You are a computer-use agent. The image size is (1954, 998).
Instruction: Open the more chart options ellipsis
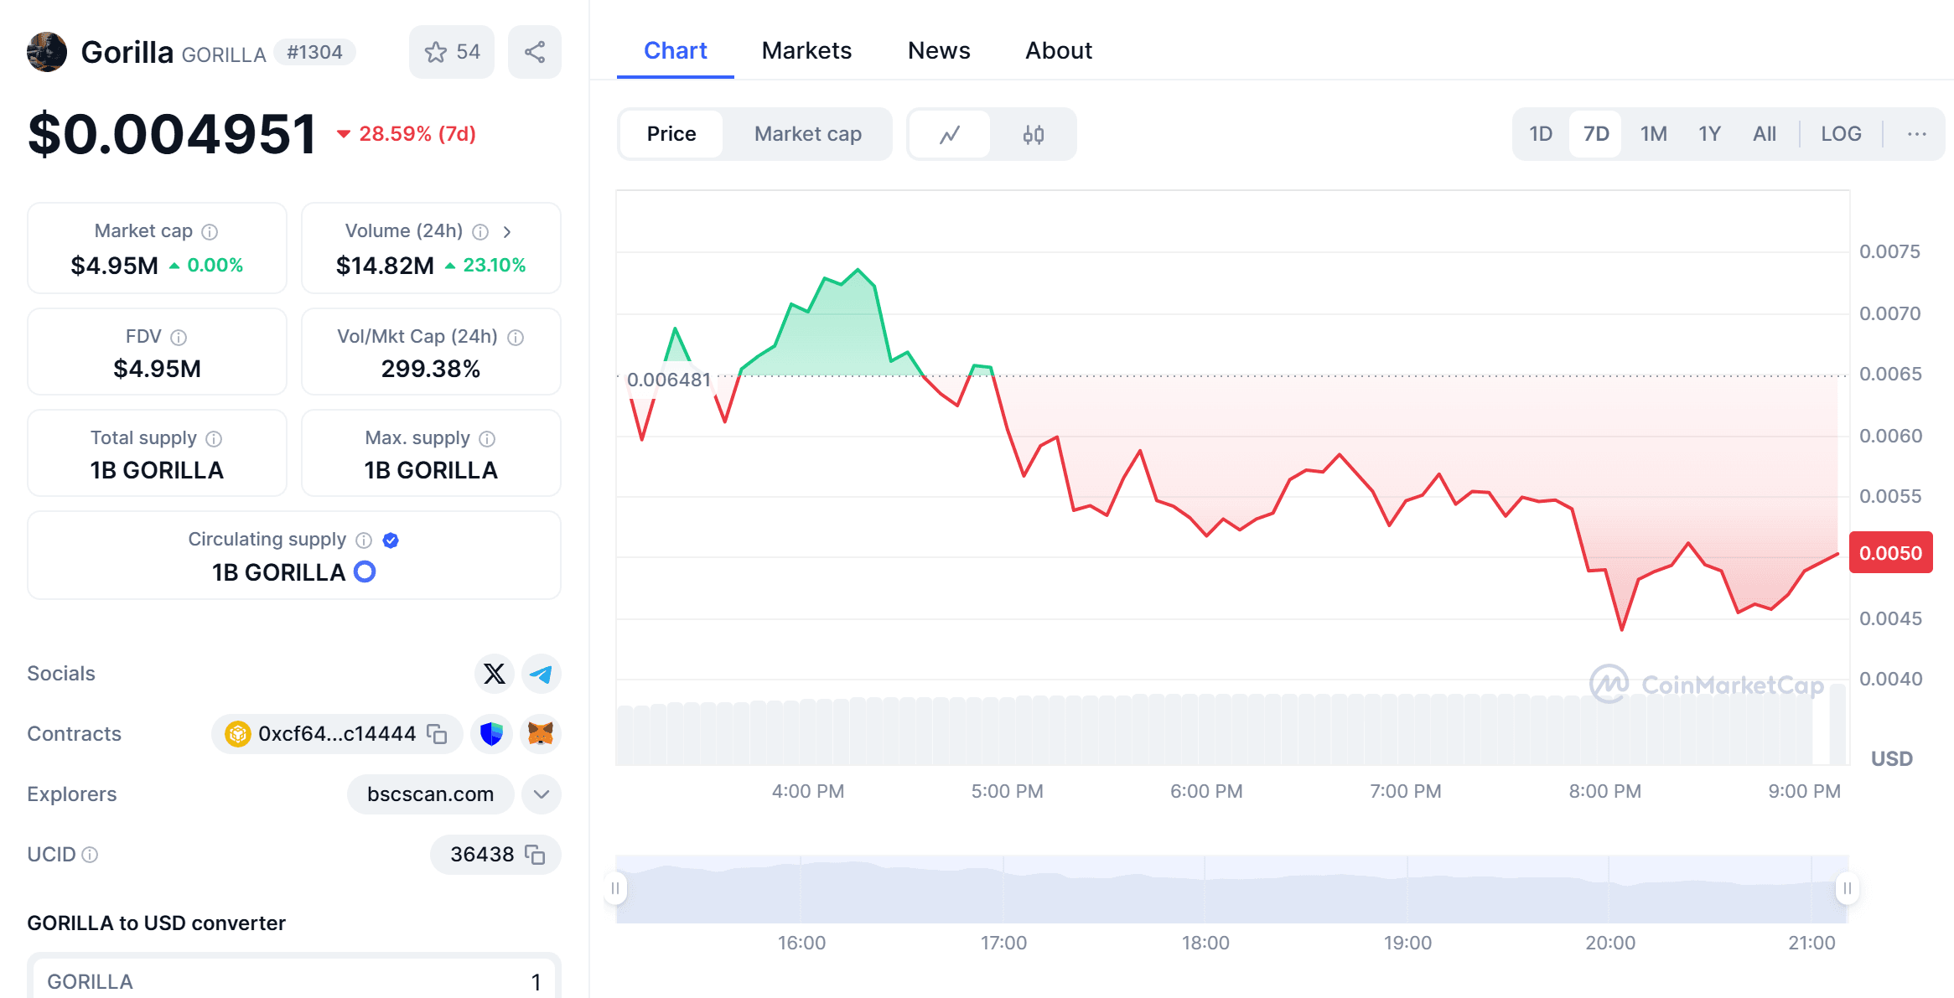(1917, 134)
